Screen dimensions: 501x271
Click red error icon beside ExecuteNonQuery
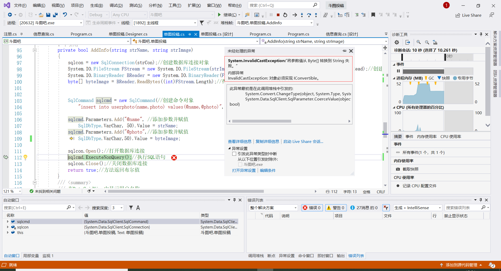174,158
